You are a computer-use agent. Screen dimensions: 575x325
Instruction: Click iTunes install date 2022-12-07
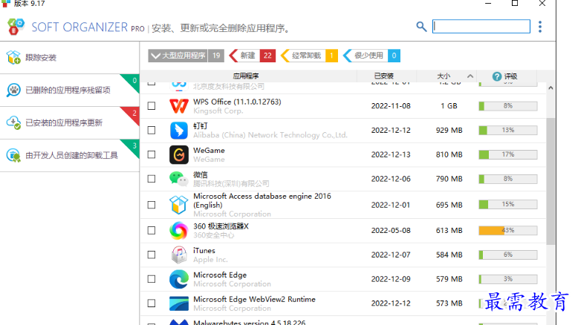pyautogui.click(x=391, y=255)
